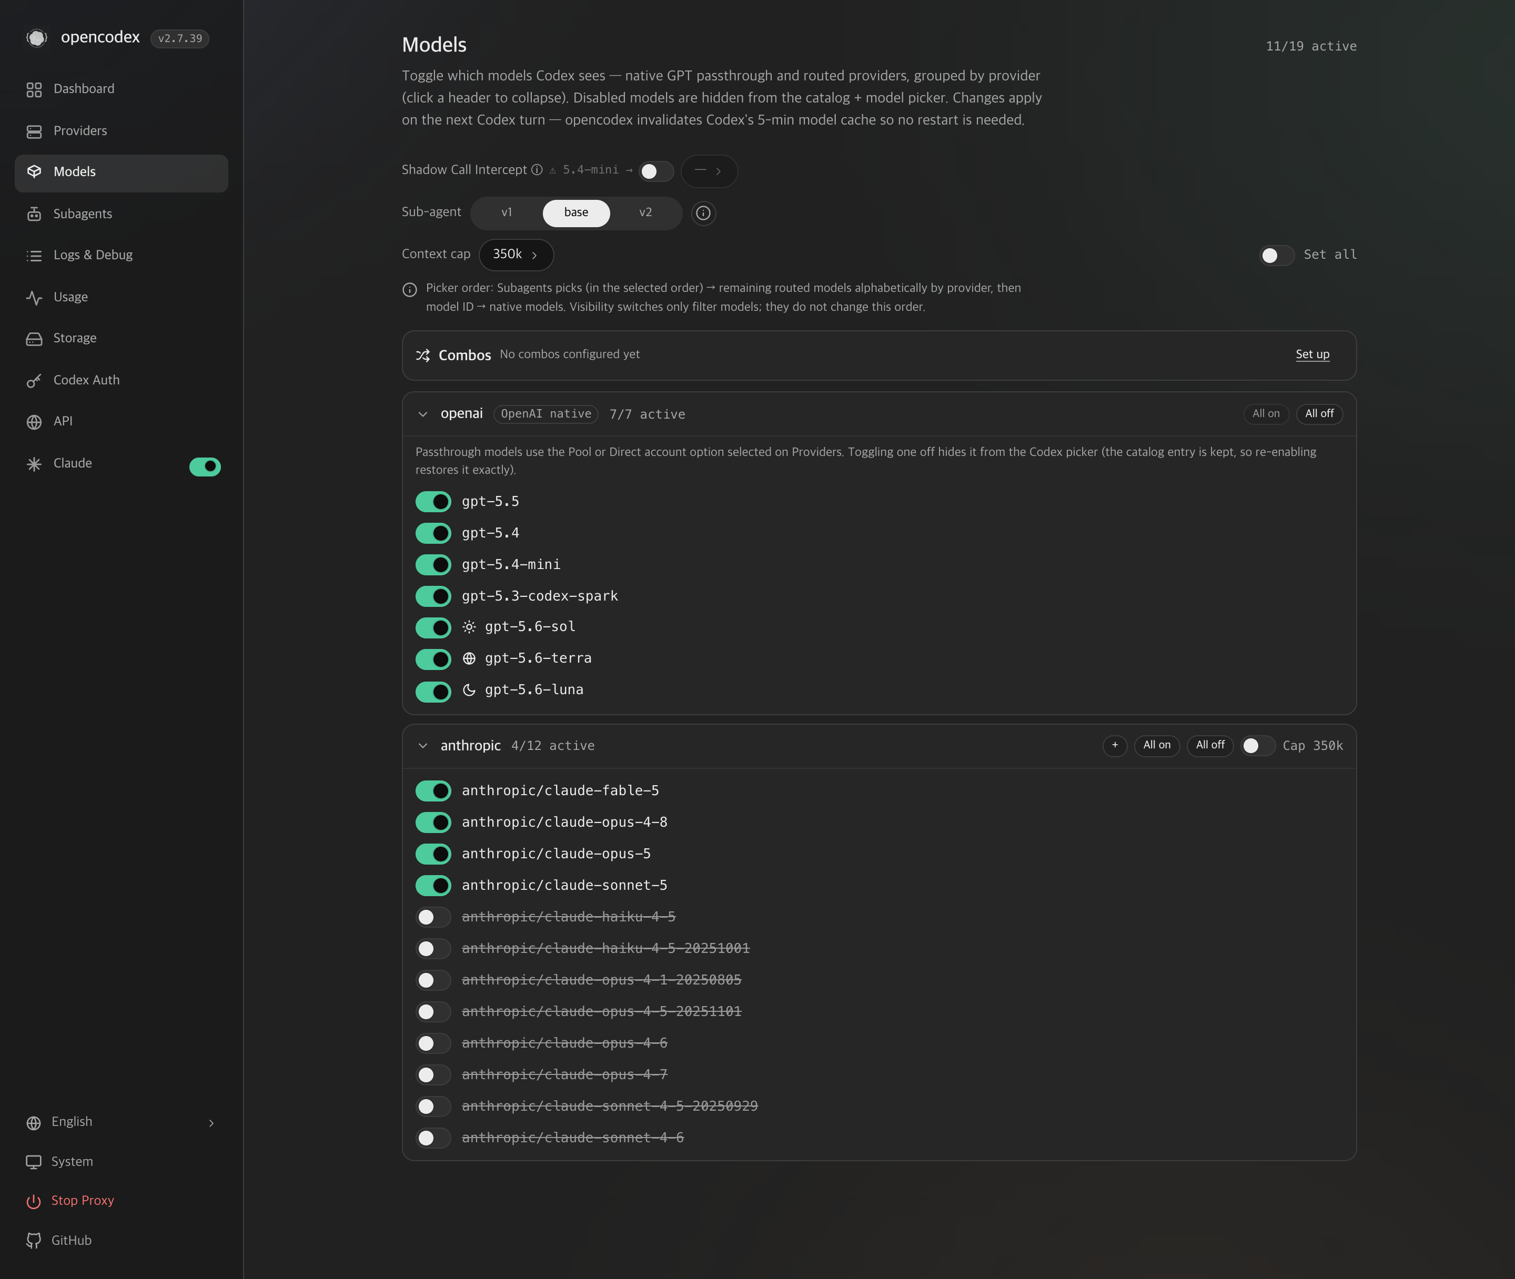Screen dimensions: 1515x1279
Task: Click the Picker order info icon
Action: pyautogui.click(x=410, y=290)
